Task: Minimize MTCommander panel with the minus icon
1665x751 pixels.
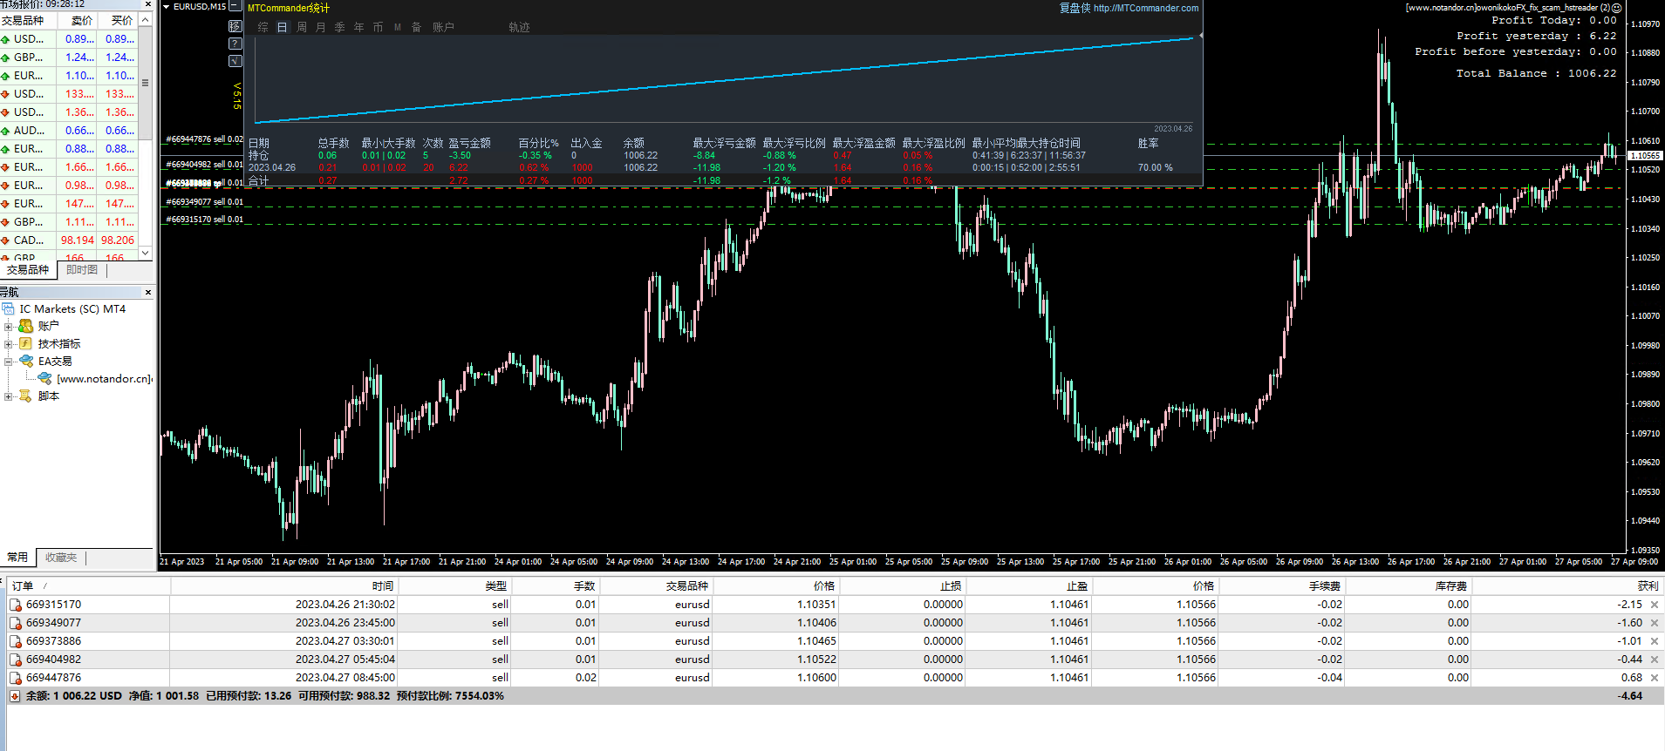Action: [x=235, y=6]
